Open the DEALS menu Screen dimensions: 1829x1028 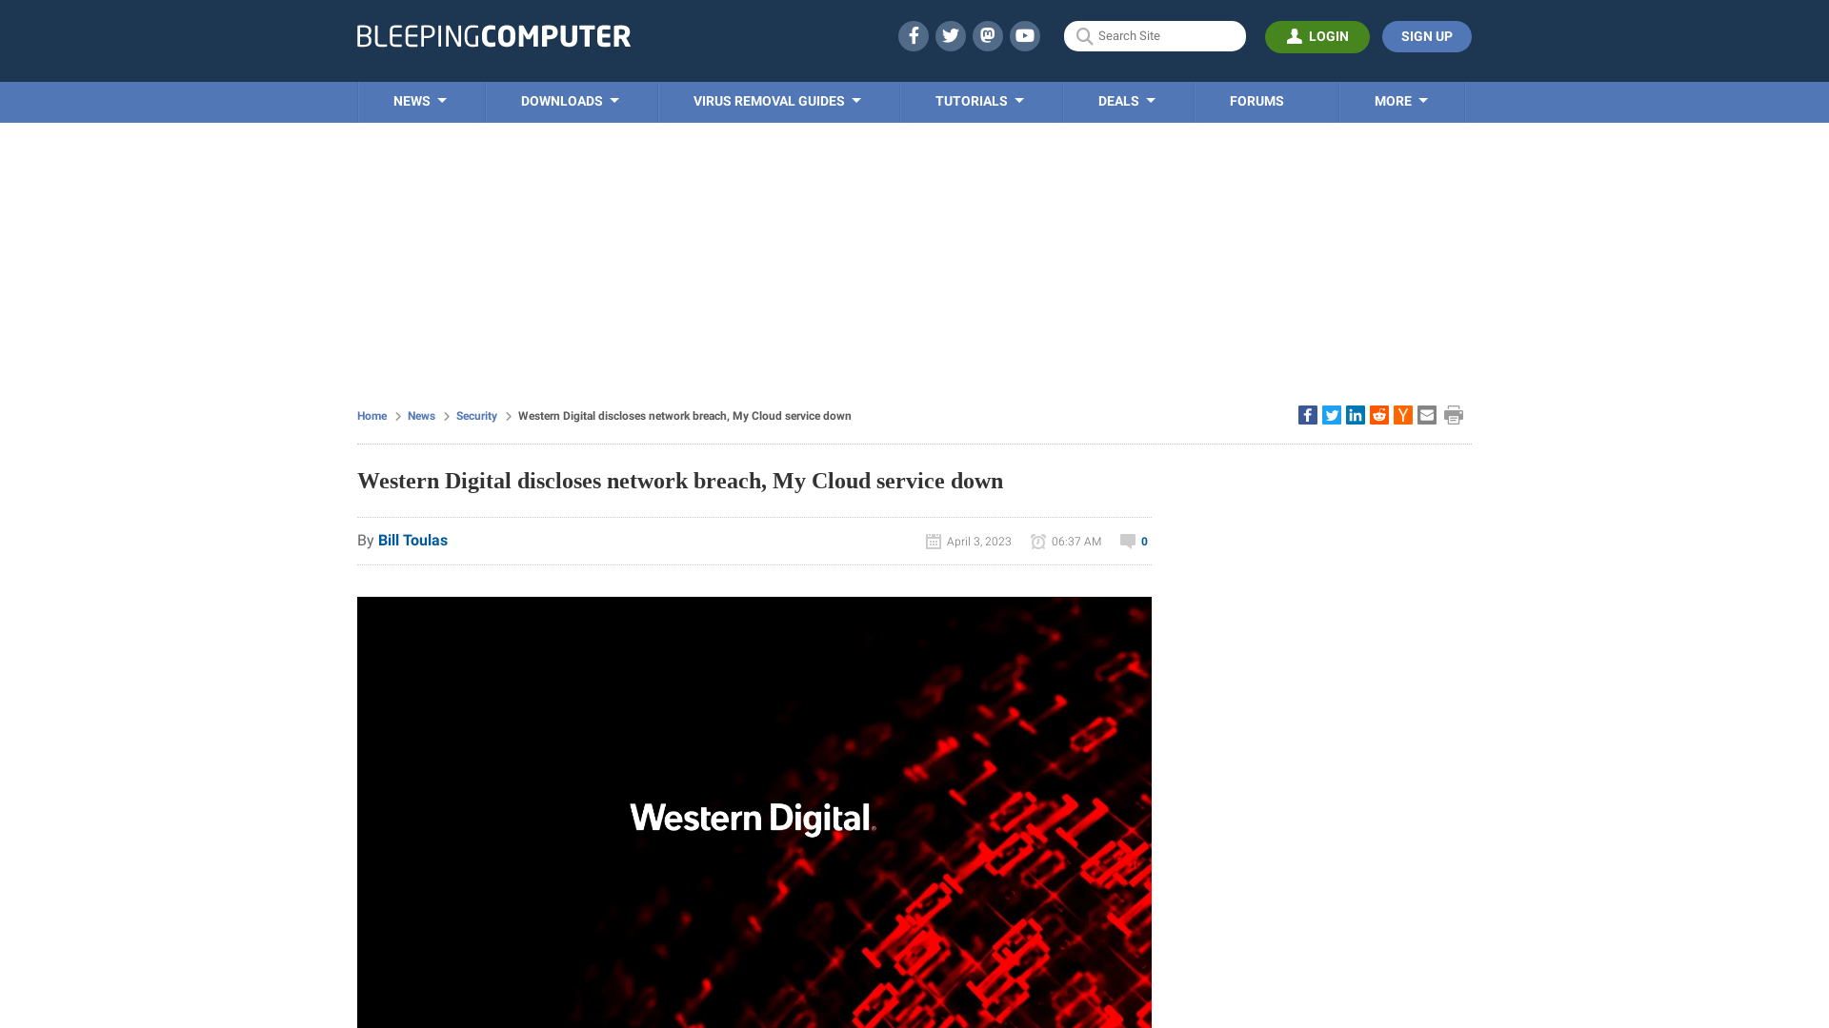(1127, 102)
